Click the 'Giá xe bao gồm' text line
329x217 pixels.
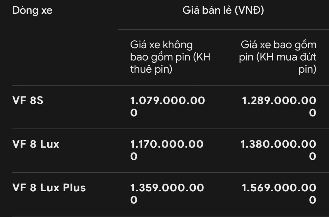click(279, 45)
